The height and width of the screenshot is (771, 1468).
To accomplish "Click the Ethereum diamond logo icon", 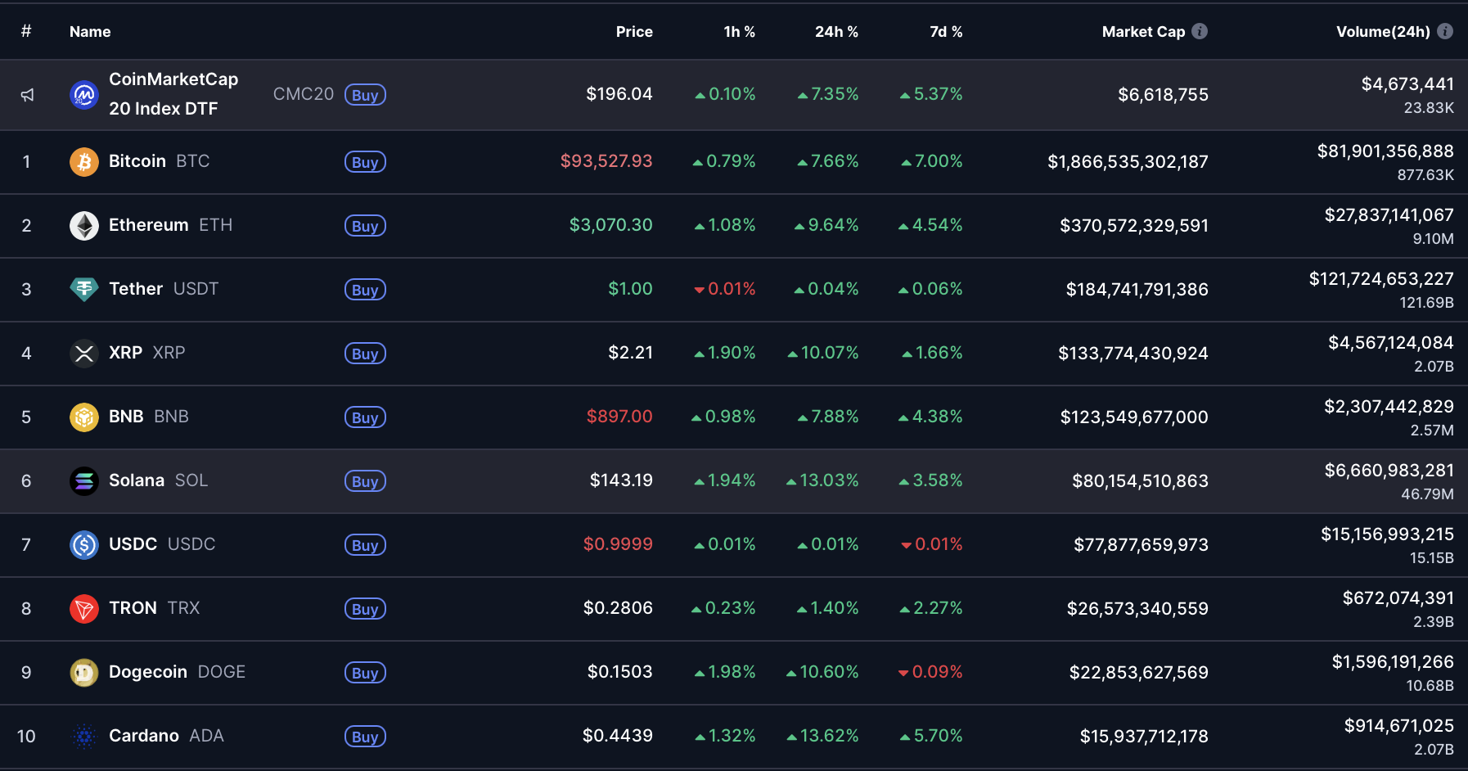I will pyautogui.click(x=83, y=226).
